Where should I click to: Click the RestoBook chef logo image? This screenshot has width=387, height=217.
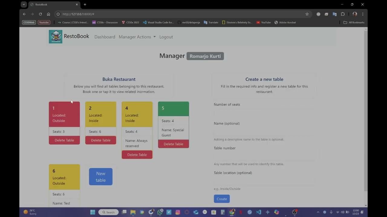[x=56, y=37]
